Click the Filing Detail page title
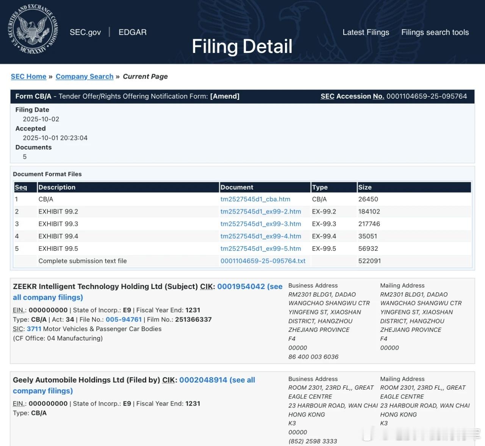 (x=242, y=46)
